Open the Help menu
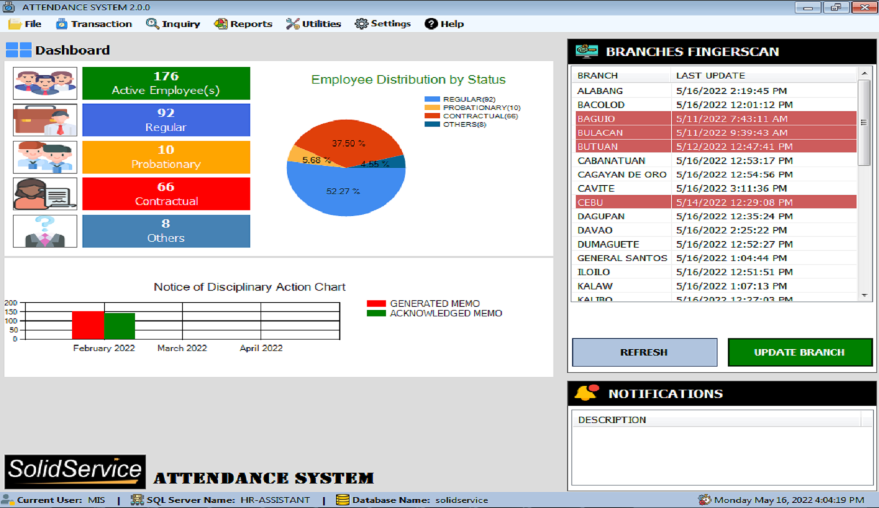The height and width of the screenshot is (508, 879). pos(444,24)
